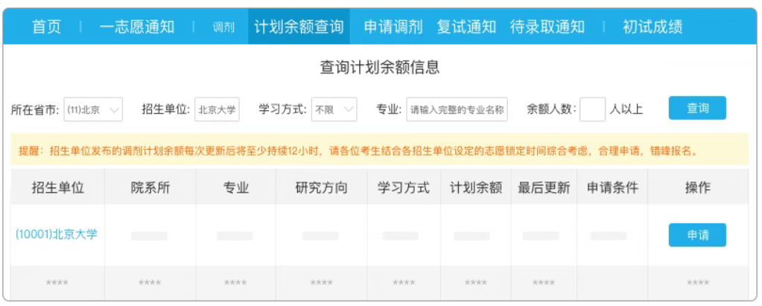Expand the 所在省市 dropdown
The height and width of the screenshot is (306, 762).
click(93, 109)
